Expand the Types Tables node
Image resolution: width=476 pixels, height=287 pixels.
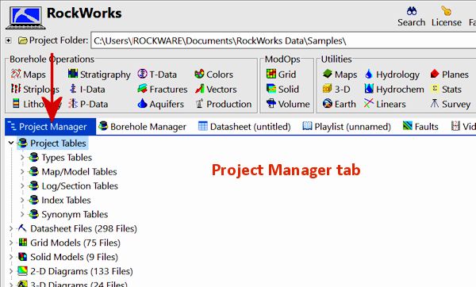22,158
